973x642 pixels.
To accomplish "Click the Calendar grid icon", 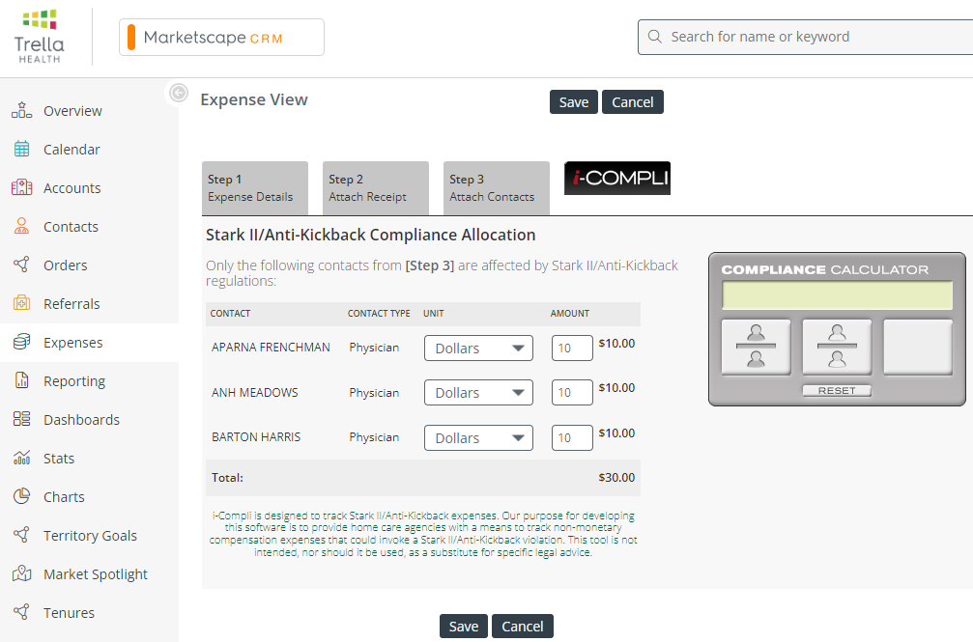I will pos(21,149).
